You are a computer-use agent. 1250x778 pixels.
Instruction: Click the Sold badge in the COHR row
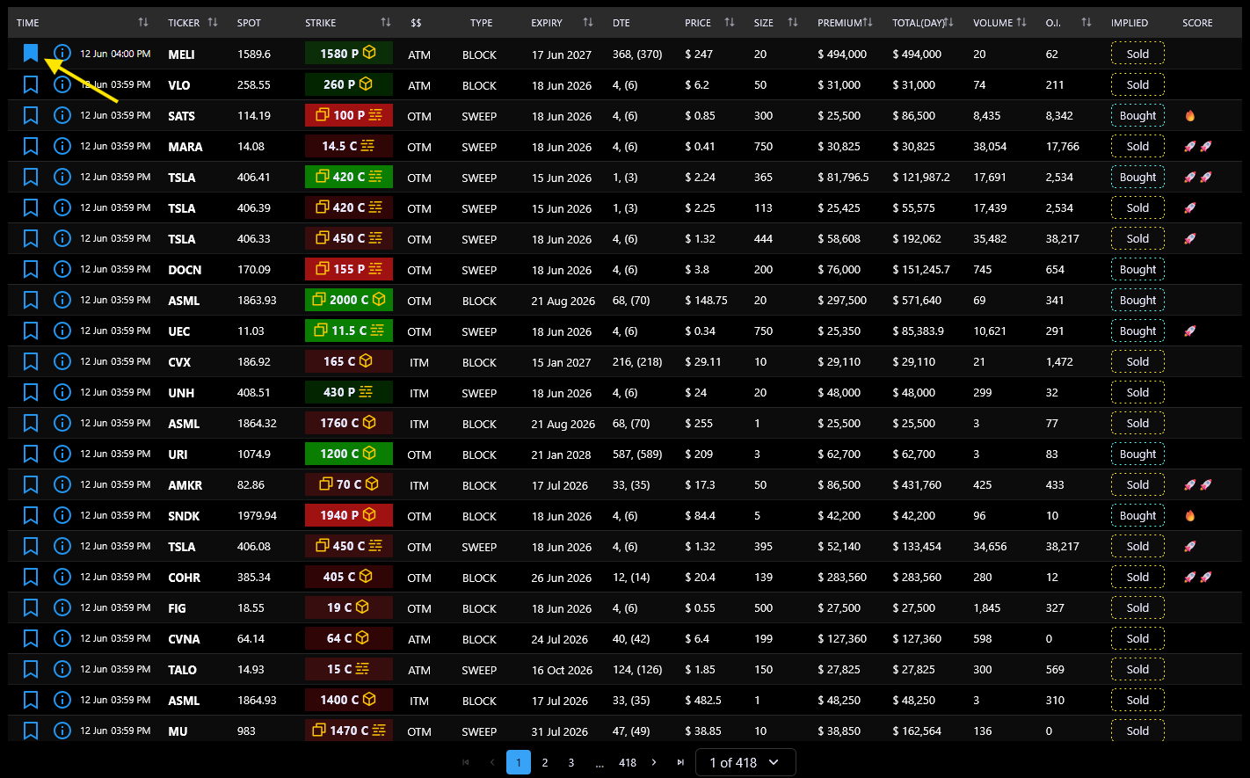pos(1137,577)
